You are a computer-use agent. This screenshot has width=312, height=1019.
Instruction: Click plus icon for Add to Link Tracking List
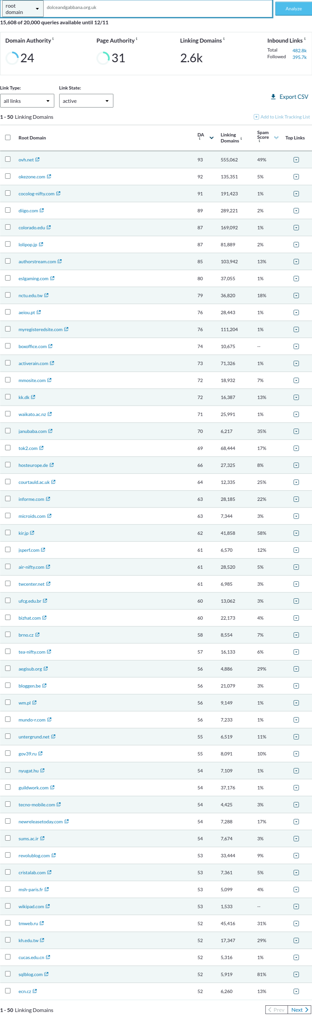256,117
